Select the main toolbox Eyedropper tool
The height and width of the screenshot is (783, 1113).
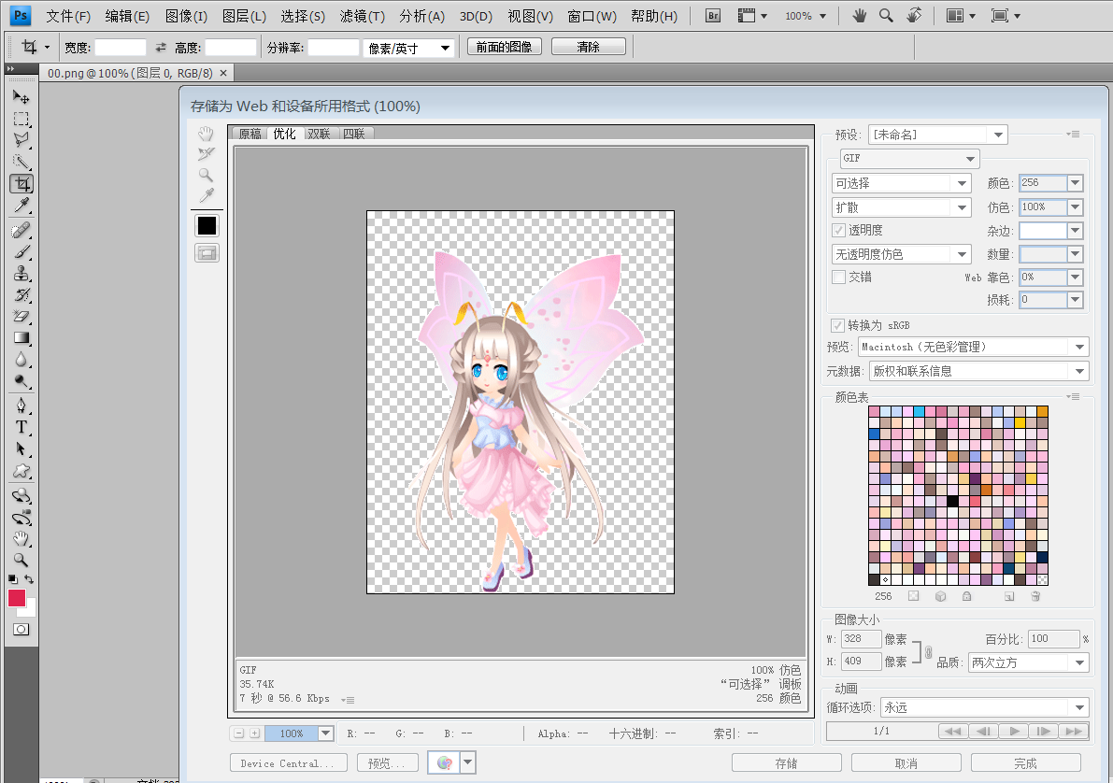[x=21, y=206]
